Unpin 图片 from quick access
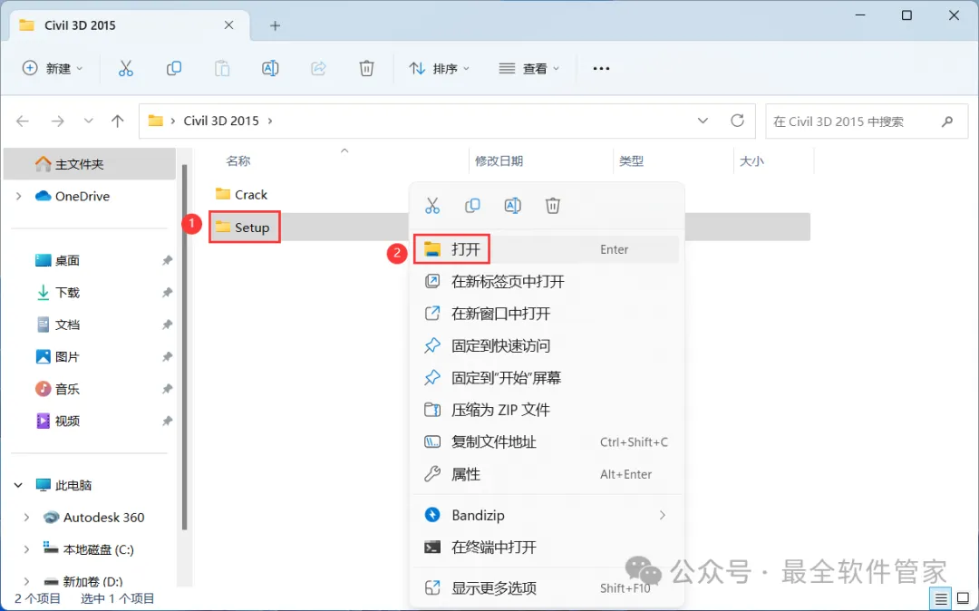This screenshot has width=979, height=611. [167, 356]
